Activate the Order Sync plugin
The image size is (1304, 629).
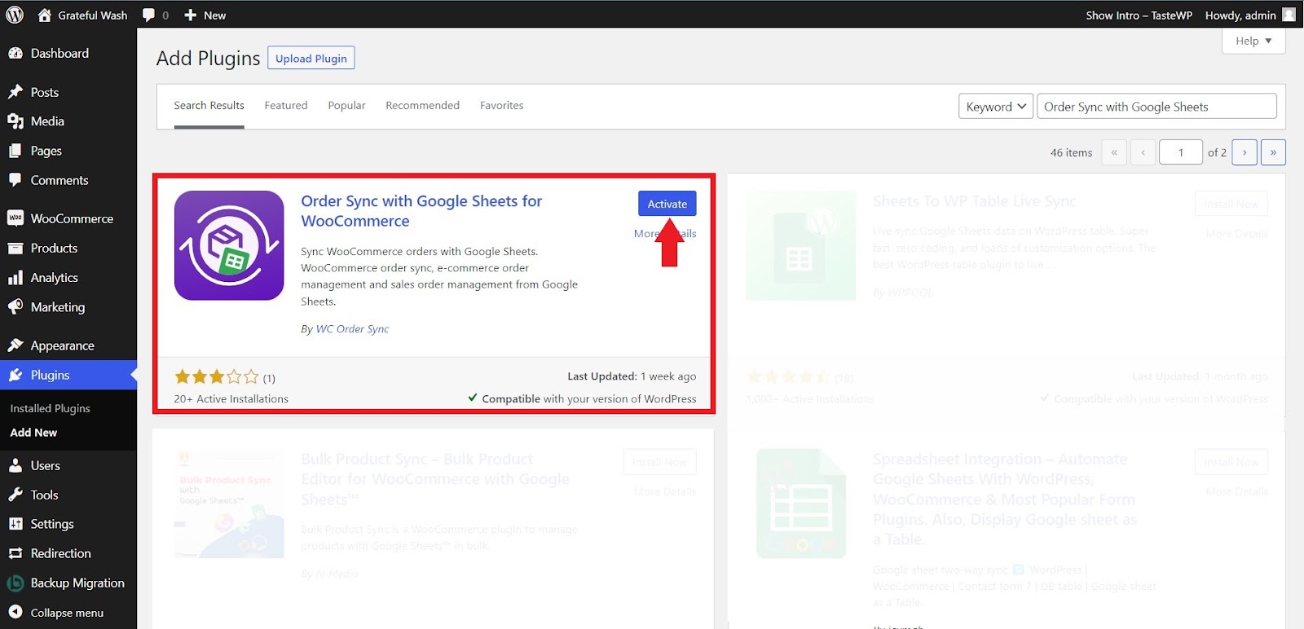(667, 204)
